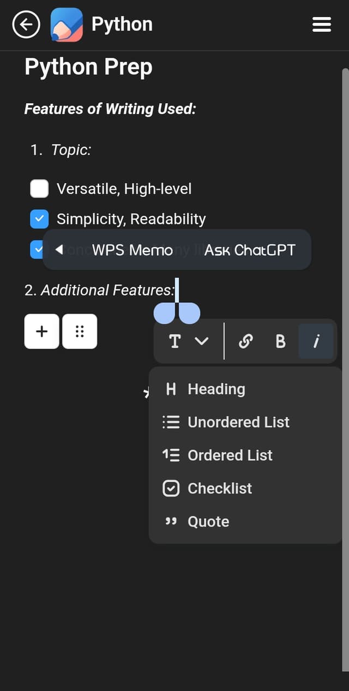Apply bold formatting with B icon
Screen dimensions: 349x691
tap(280, 341)
